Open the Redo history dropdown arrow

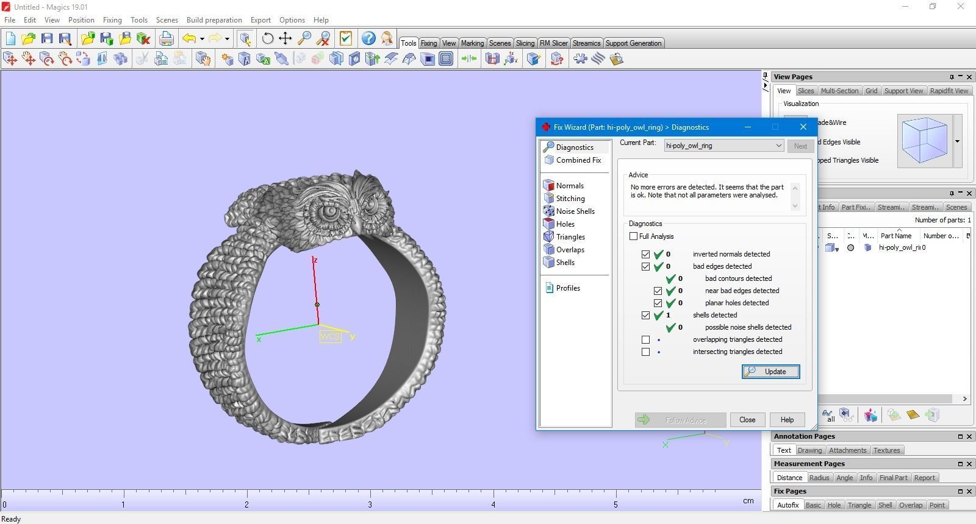click(227, 39)
